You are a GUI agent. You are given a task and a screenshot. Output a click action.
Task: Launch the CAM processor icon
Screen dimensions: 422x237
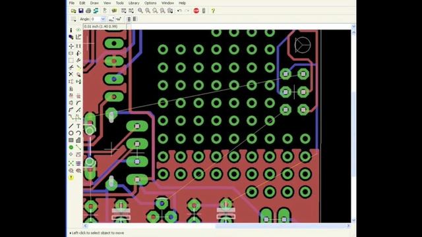pyautogui.click(x=96, y=11)
